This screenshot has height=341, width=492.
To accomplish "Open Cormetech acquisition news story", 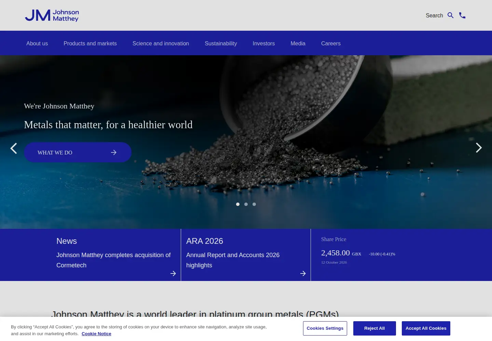I will 113,260.
